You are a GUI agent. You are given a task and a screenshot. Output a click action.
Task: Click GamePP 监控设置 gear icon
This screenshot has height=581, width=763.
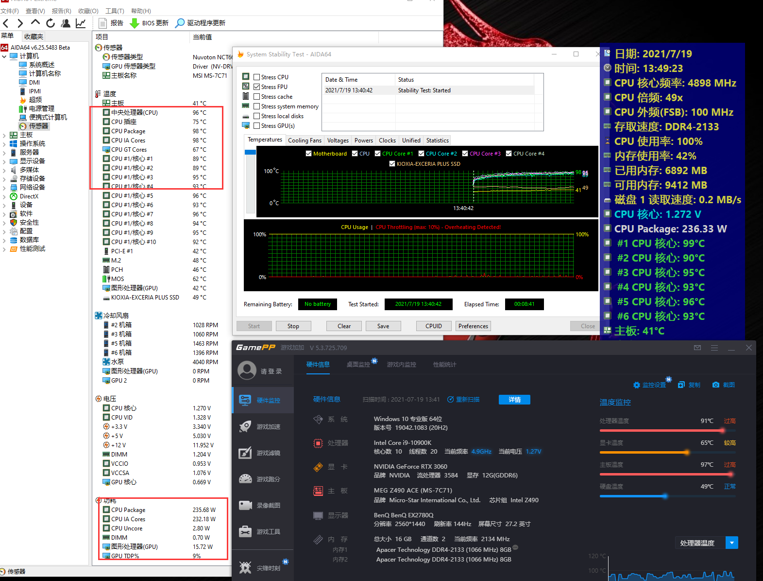(637, 385)
